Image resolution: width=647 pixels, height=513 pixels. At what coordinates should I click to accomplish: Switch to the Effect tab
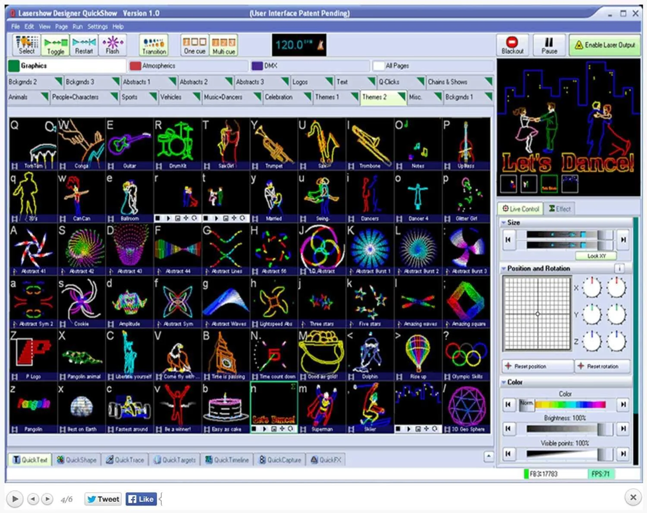(560, 209)
